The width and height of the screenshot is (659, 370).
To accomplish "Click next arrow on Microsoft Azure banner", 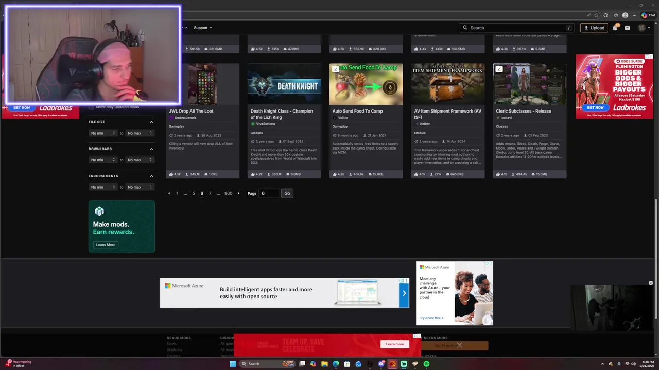I will point(404,293).
